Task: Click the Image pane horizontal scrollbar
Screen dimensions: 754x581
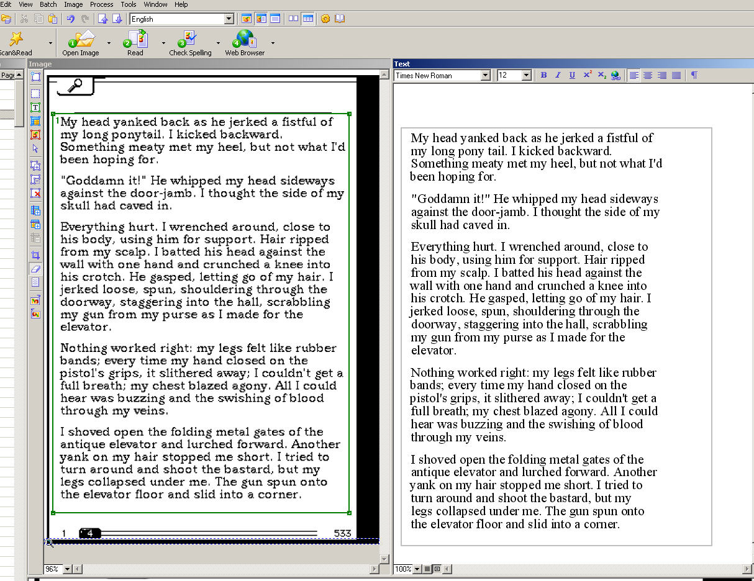Action: click(x=225, y=569)
